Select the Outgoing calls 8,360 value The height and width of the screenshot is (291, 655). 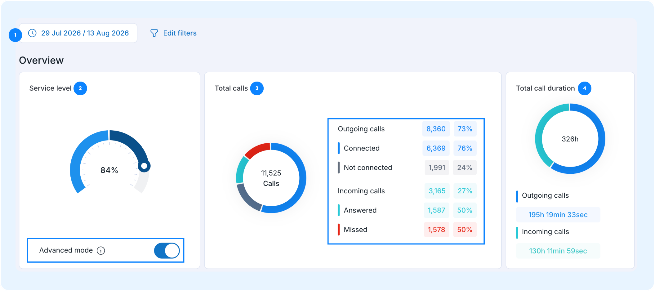coord(436,129)
